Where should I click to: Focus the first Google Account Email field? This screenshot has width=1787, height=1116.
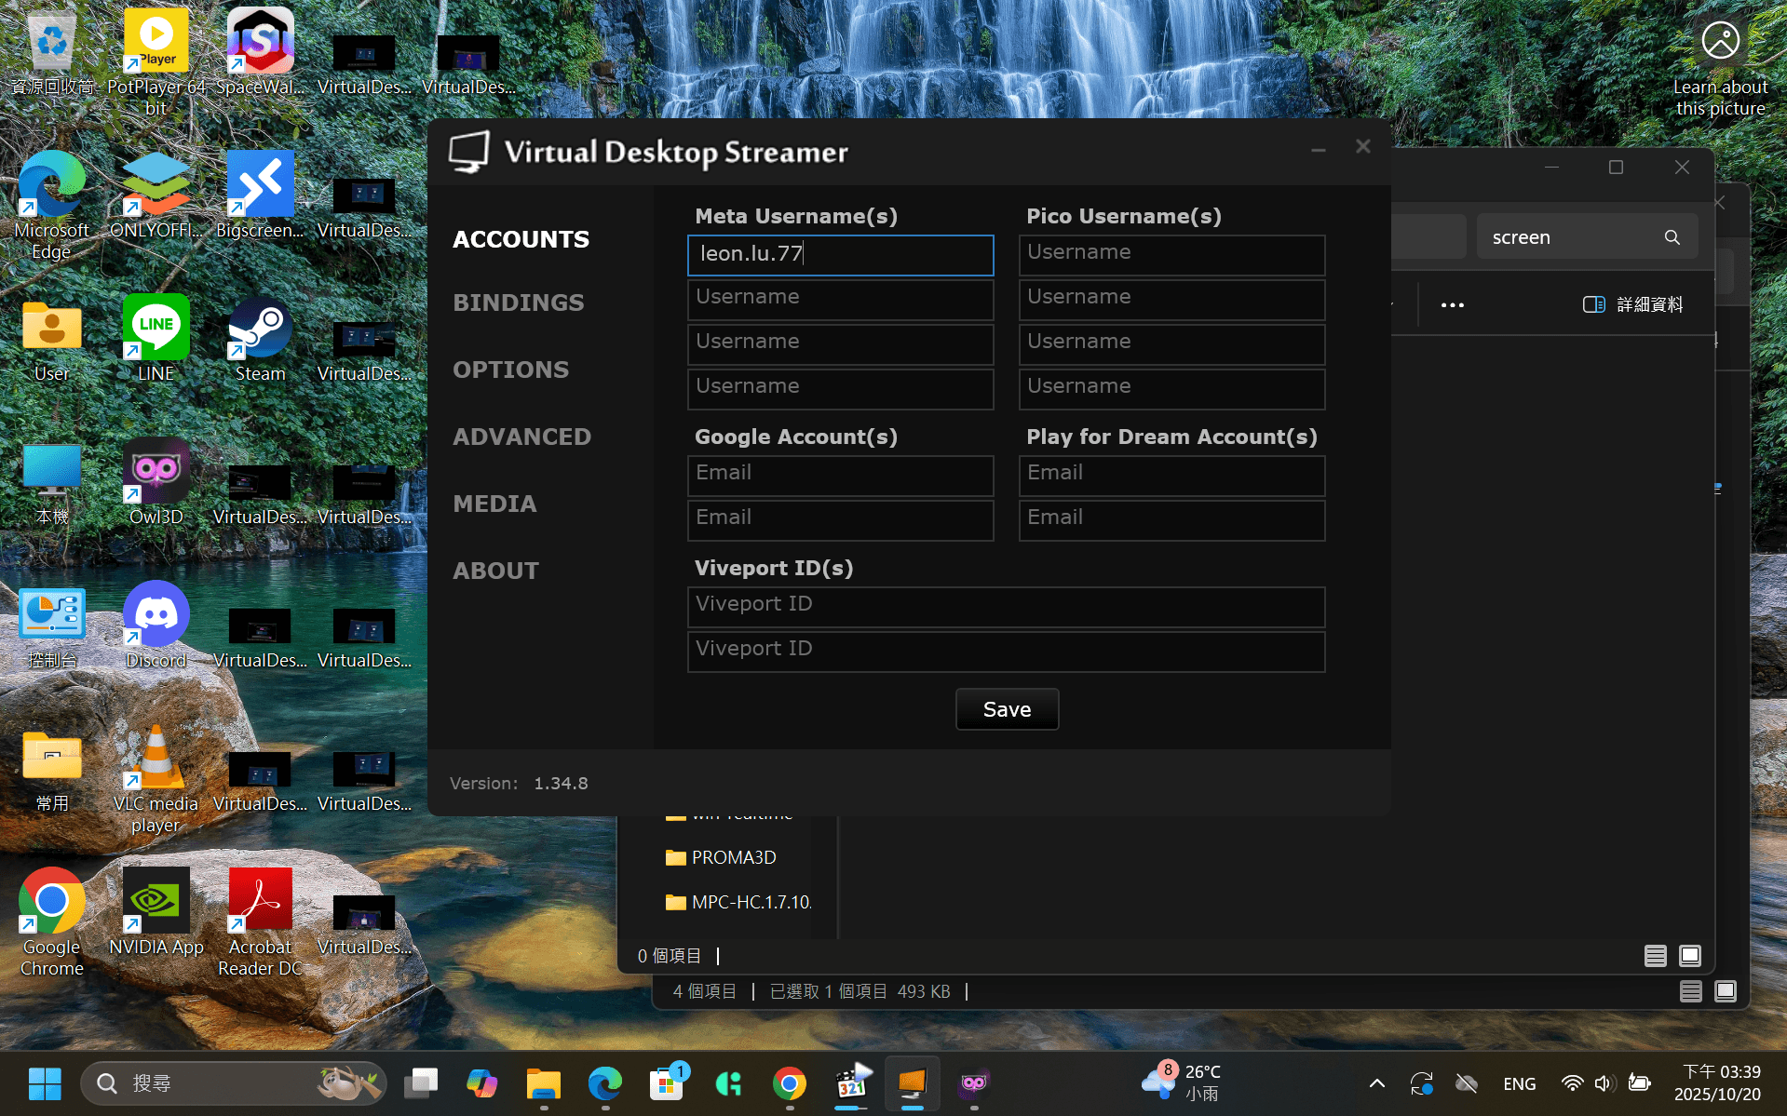[x=840, y=475]
